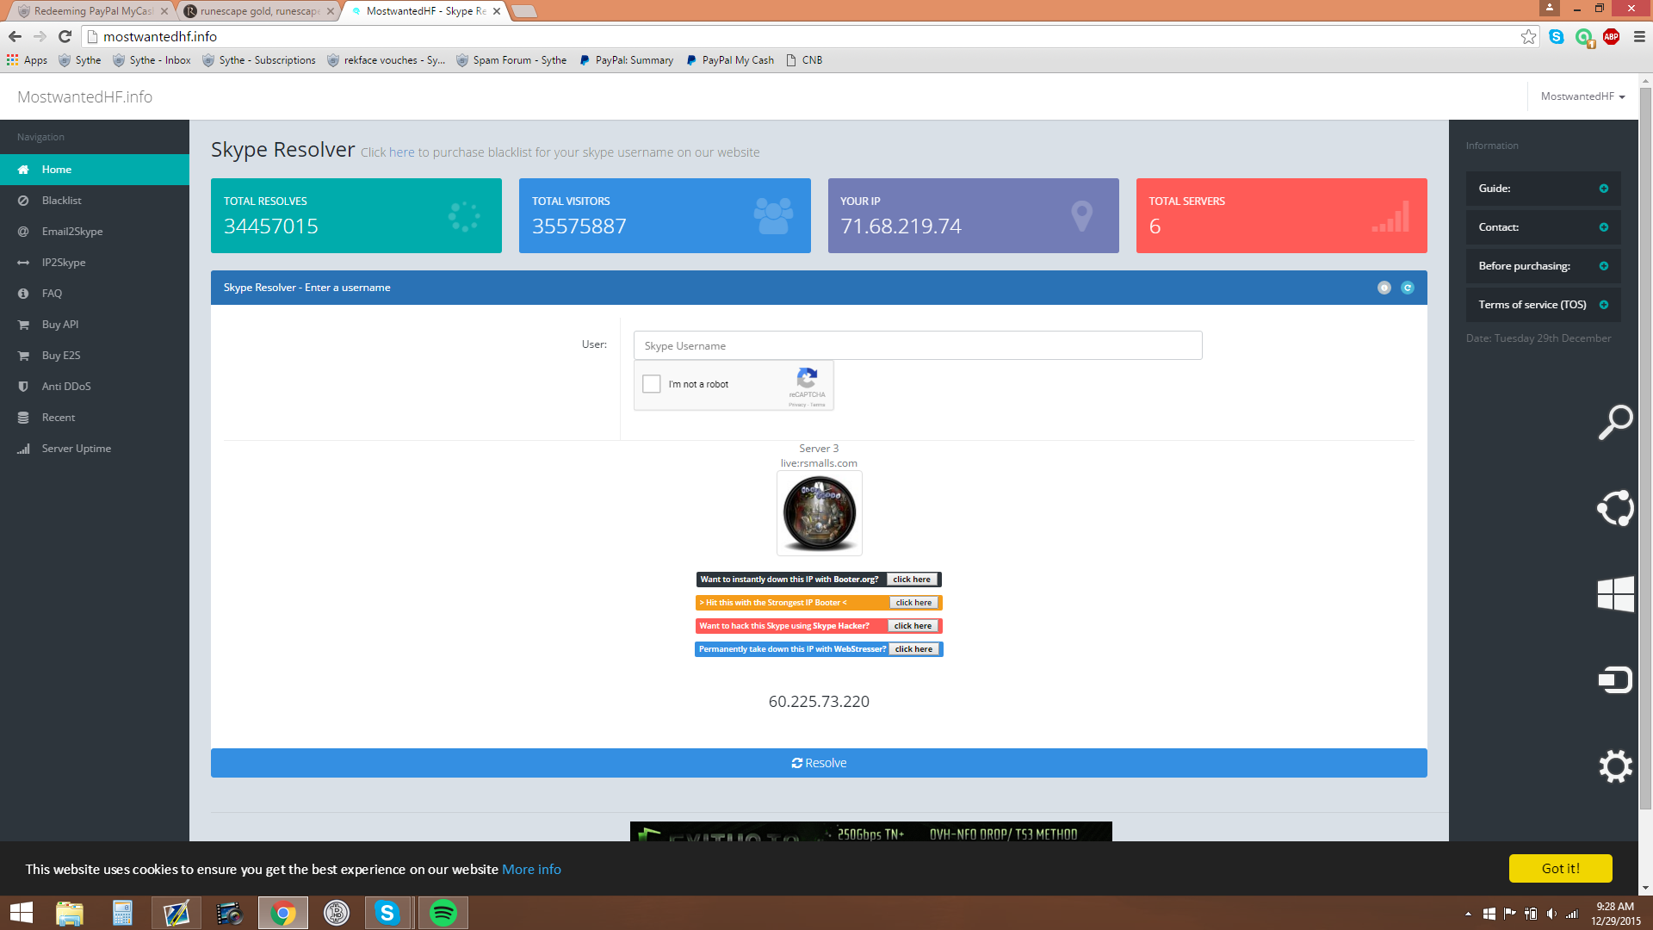Click the Your IP location pin icon
Screen dimensions: 1653x930
pos(1081,216)
